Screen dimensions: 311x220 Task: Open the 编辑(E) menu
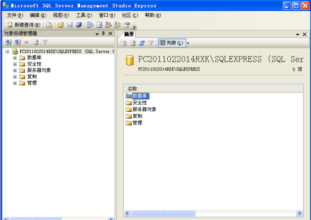tap(38, 15)
